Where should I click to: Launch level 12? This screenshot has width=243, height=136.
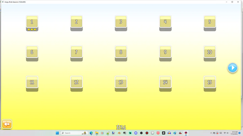[77, 84]
